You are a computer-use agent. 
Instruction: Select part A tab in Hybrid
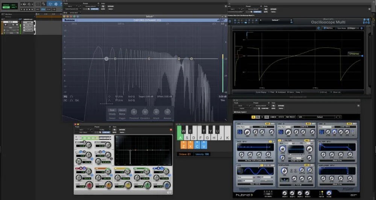[x=253, y=117]
